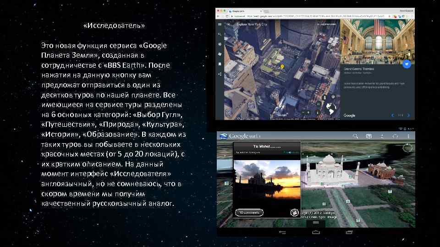This screenshot has height=247, width=440.
Task: Zoom out with the minus button
Action: coord(303,113)
